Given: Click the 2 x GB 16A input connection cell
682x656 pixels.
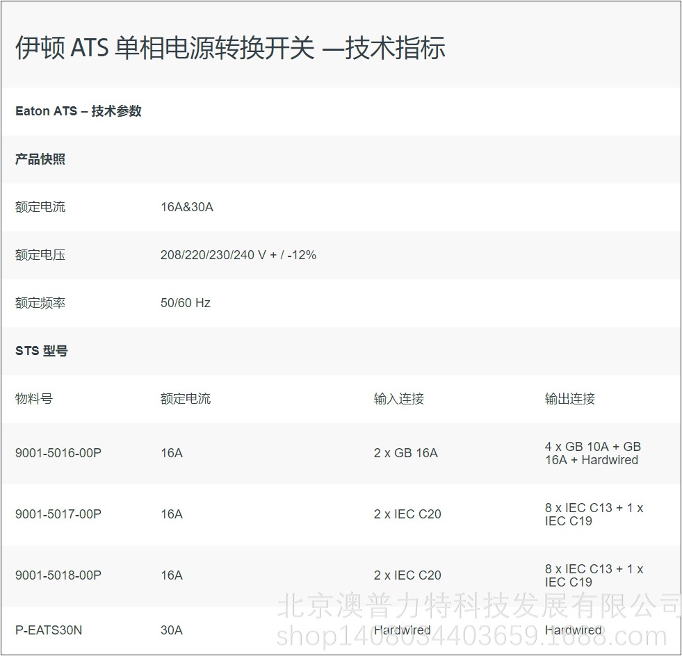Looking at the screenshot, I should coord(405,454).
